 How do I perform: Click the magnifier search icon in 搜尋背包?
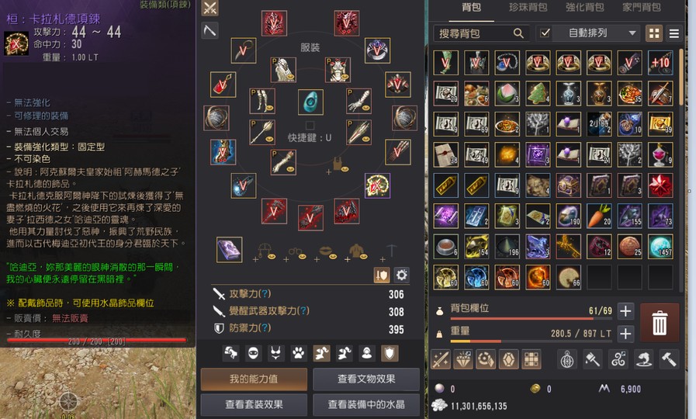coord(518,33)
